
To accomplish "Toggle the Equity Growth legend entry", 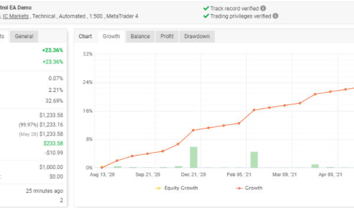I will pos(176,188).
